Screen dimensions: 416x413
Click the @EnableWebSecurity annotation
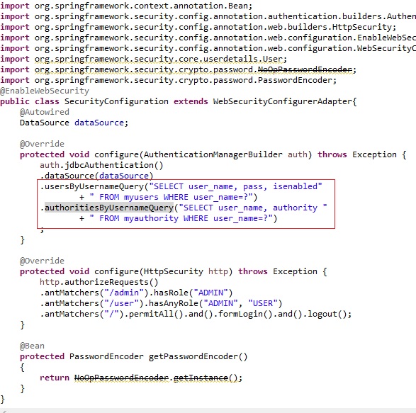[x=45, y=91]
